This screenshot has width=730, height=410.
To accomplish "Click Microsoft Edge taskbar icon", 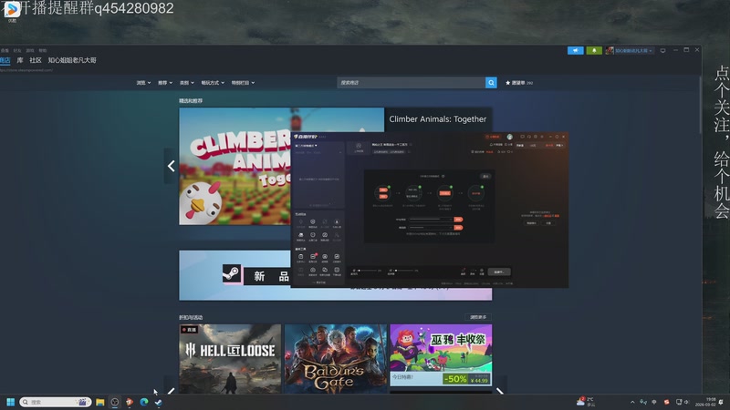I will click(144, 402).
